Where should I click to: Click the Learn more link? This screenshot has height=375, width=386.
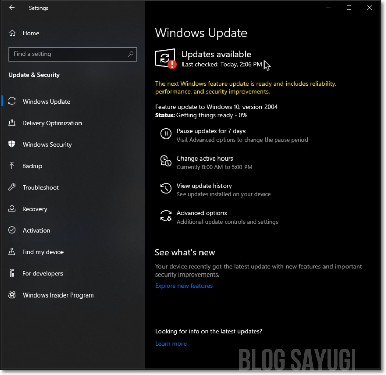(x=171, y=344)
